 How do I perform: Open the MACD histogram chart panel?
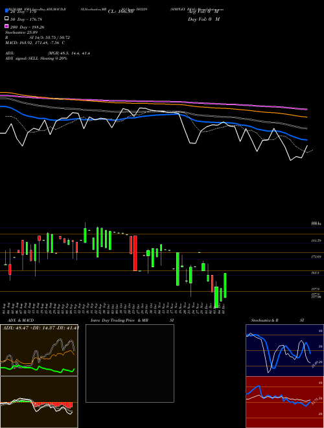[x=39, y=402]
